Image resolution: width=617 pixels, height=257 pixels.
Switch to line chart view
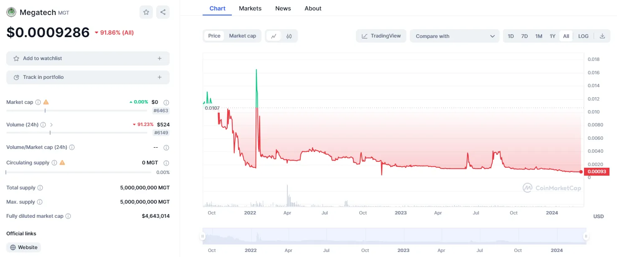(x=274, y=36)
